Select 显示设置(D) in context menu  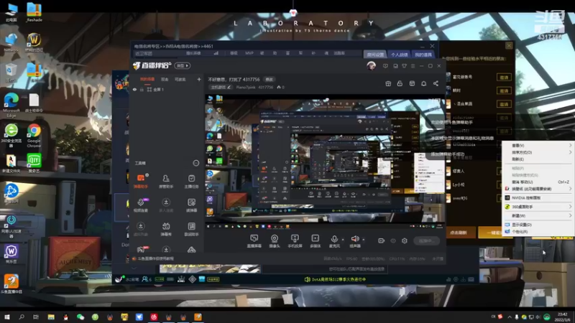538,225
